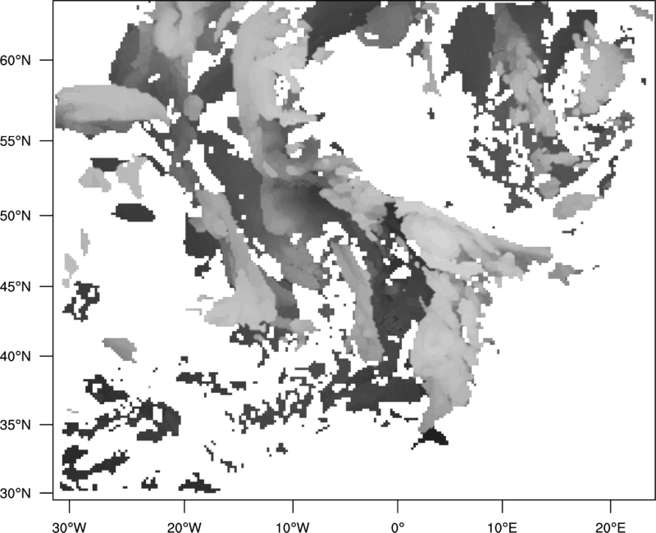Click the 30°N latitude label
Screen dimensions: 656x533
[x=16, y=494]
